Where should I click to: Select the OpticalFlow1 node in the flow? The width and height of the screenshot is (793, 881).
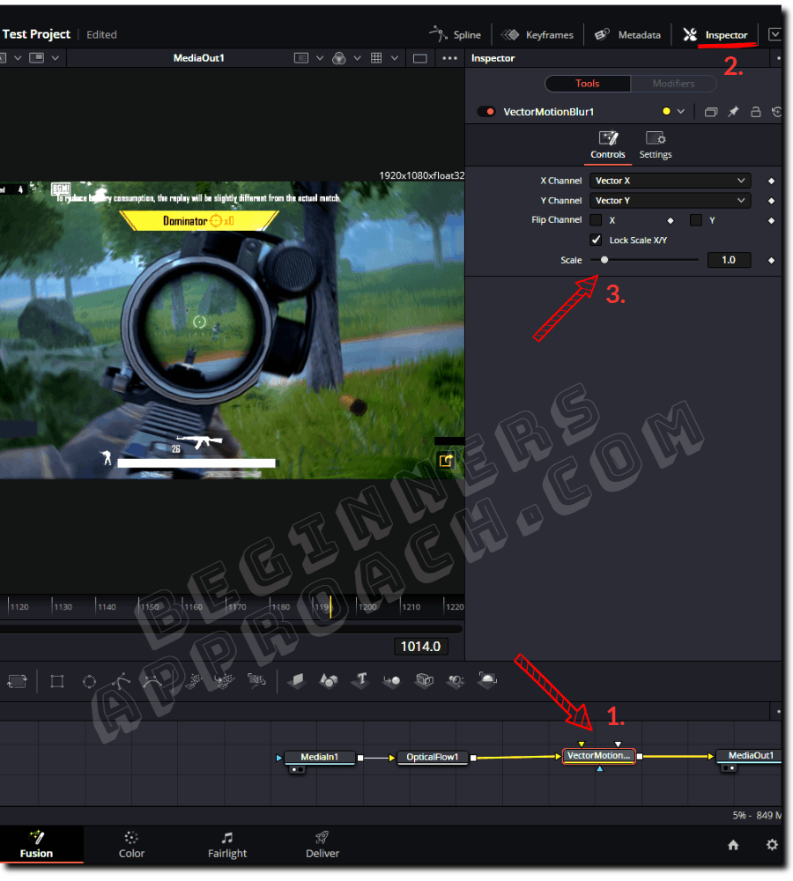coord(432,756)
